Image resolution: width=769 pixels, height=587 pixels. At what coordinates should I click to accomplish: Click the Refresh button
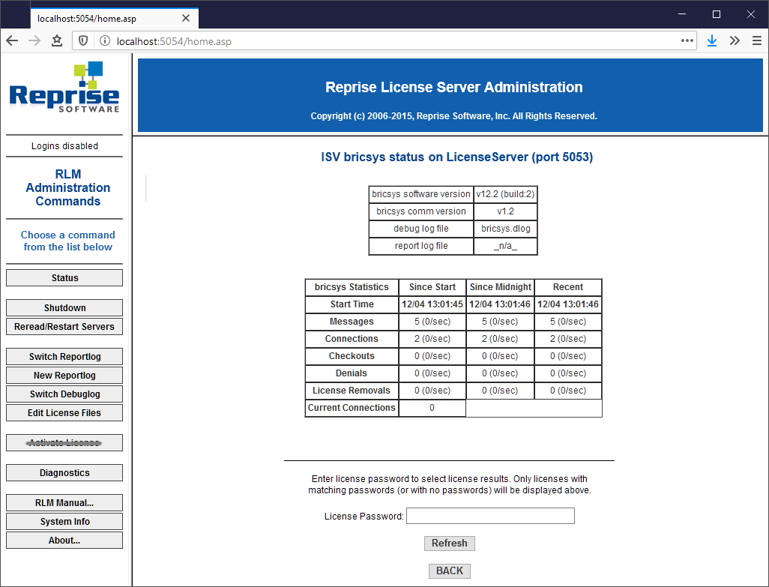(449, 544)
